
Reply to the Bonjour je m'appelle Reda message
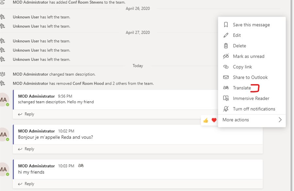(25, 149)
